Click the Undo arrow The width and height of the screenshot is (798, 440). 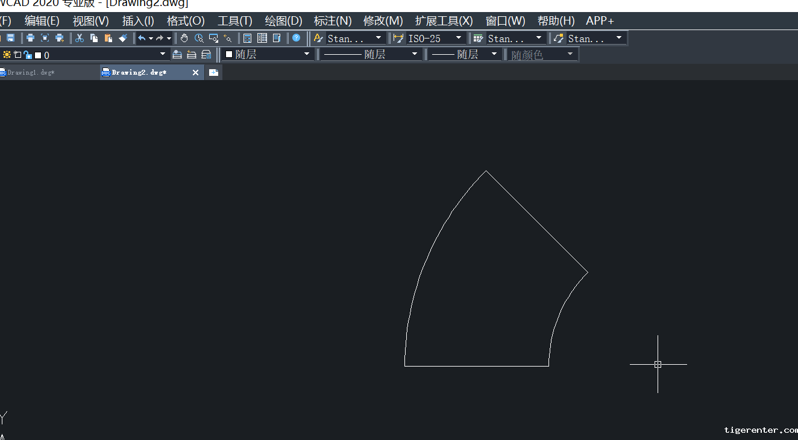tap(142, 38)
